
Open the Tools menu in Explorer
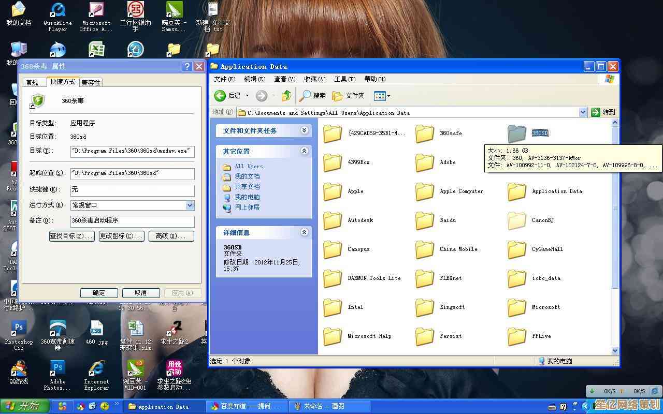[344, 79]
